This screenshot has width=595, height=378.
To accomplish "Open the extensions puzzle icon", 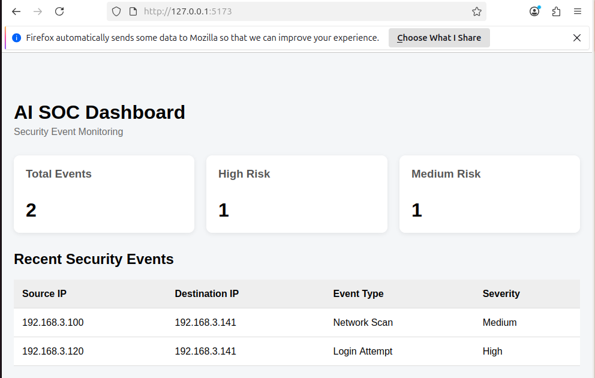I will 556,11.
